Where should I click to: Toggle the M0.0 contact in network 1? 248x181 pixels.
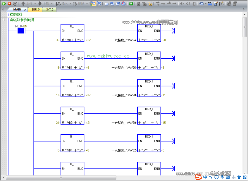point(21,31)
